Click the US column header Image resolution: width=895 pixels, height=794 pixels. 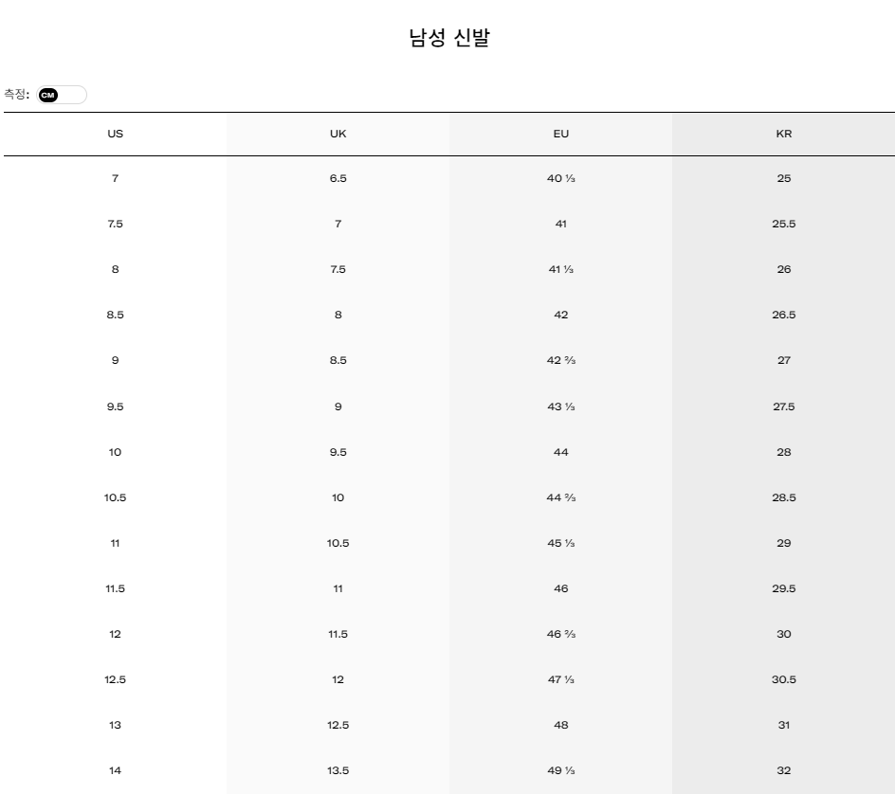point(116,134)
